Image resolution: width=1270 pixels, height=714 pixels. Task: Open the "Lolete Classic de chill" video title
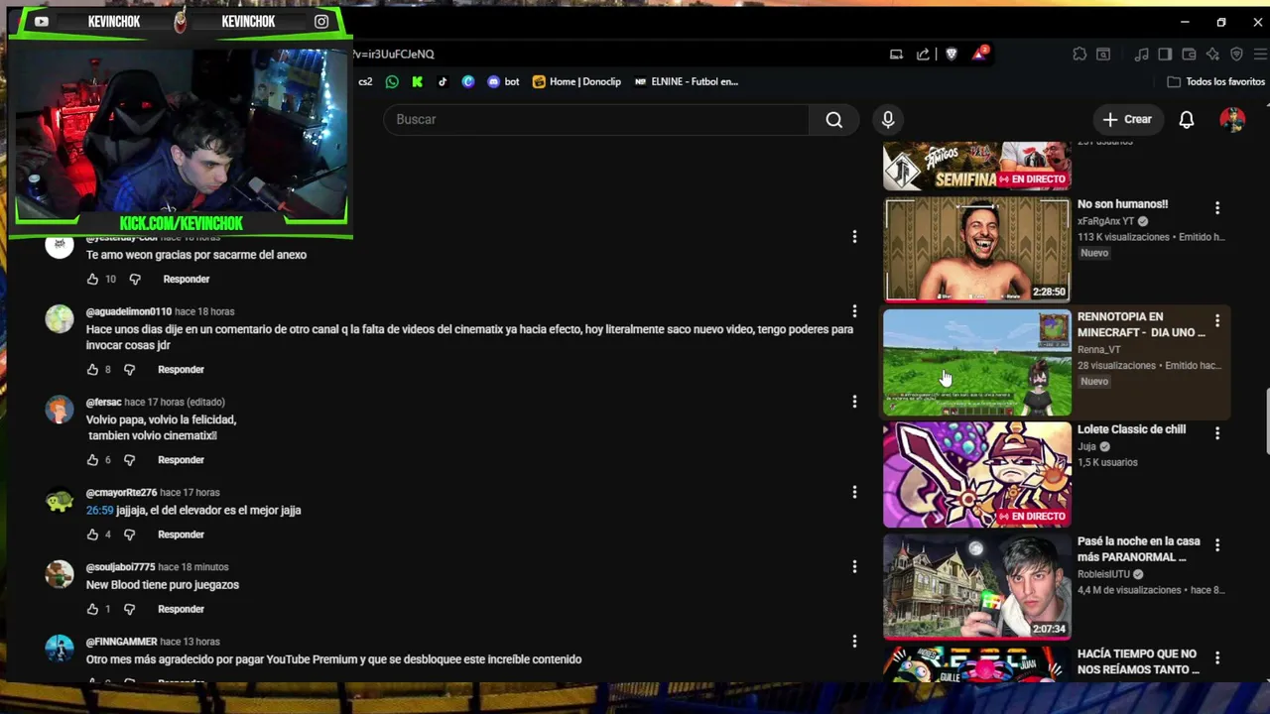(1131, 429)
